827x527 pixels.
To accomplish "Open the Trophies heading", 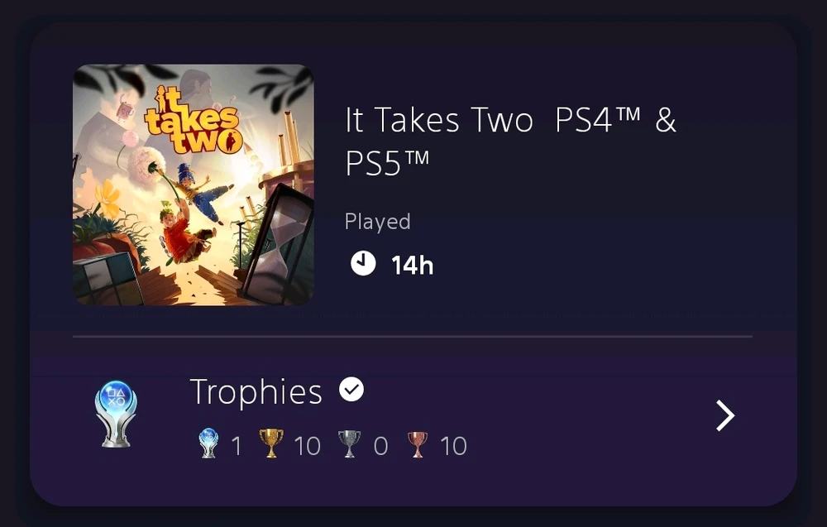I will [x=256, y=392].
